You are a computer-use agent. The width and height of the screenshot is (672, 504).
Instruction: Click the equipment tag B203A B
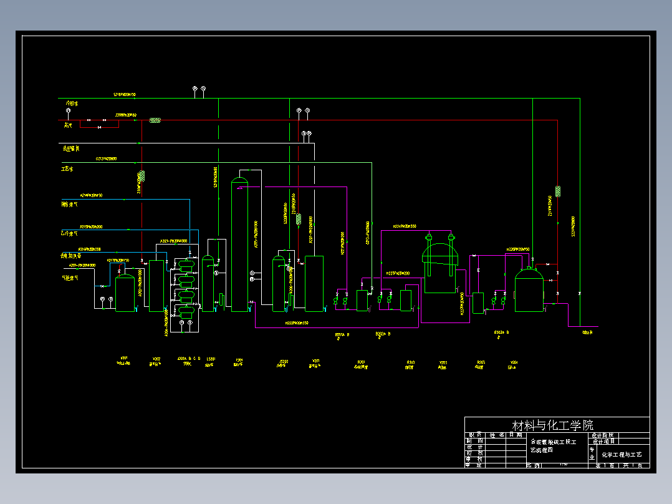tap(501, 332)
